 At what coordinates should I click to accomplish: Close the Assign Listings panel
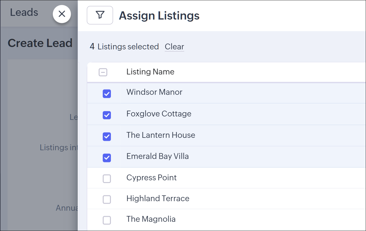[62, 14]
